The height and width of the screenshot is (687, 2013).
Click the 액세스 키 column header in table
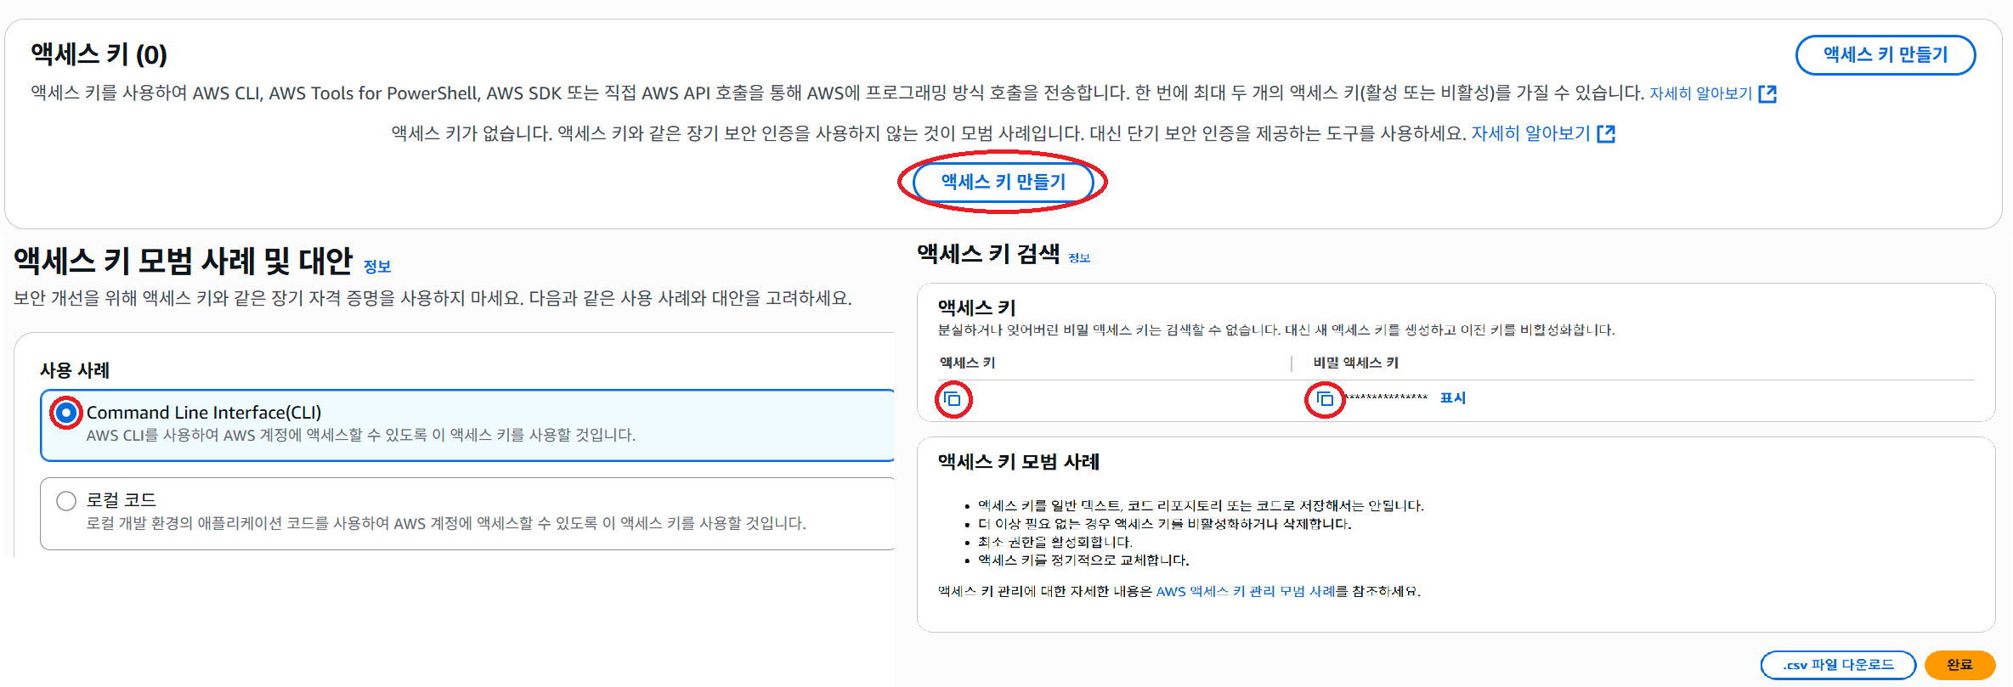tap(967, 363)
